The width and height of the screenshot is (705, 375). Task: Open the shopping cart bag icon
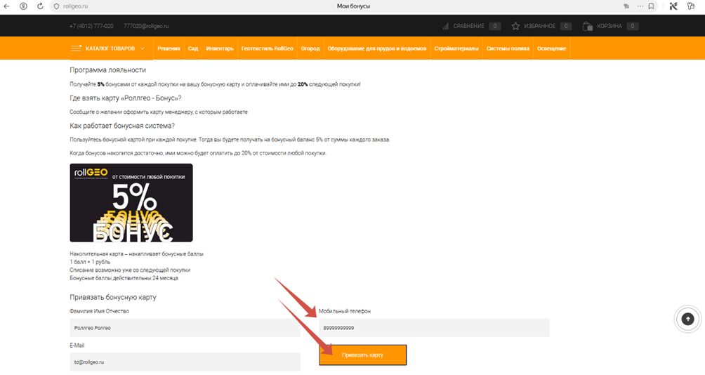click(x=586, y=26)
